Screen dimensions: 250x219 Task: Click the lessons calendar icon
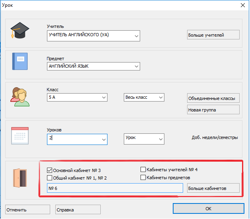[x=20, y=136]
